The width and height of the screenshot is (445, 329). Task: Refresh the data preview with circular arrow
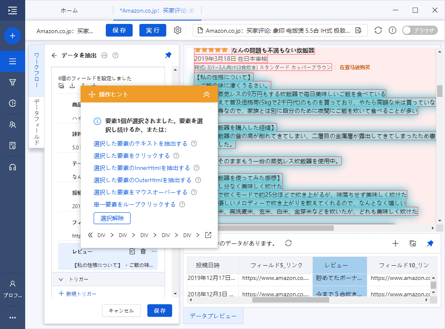[288, 243]
